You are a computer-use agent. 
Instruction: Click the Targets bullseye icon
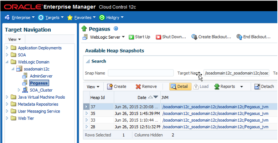point(41,18)
